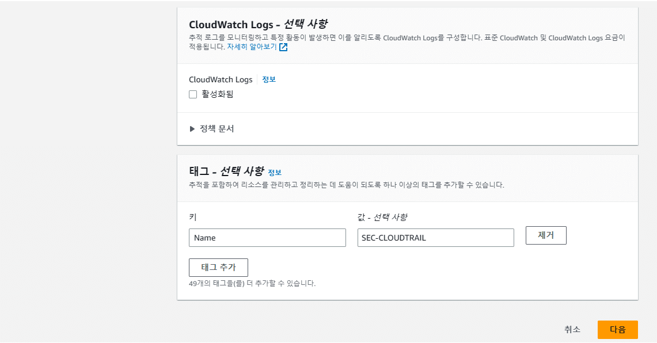Click the orange 다음 confirmation button
The image size is (657, 343).
618,329
